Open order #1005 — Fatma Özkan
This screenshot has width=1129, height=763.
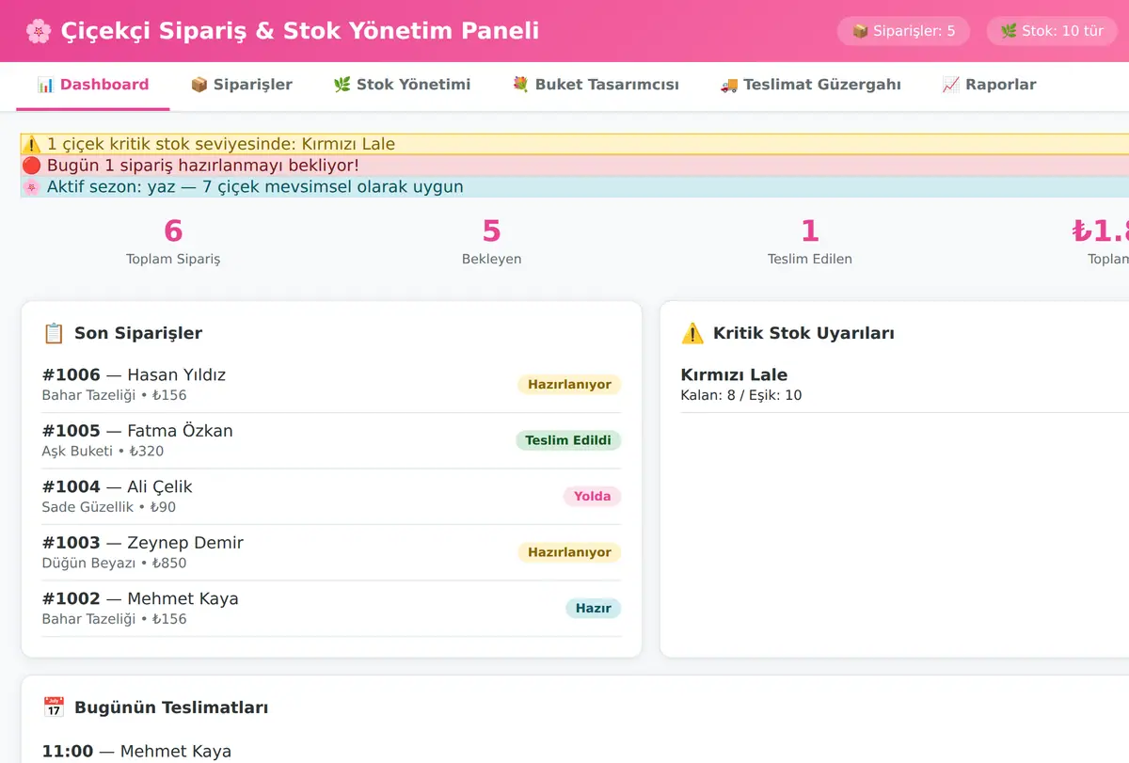[x=331, y=440]
